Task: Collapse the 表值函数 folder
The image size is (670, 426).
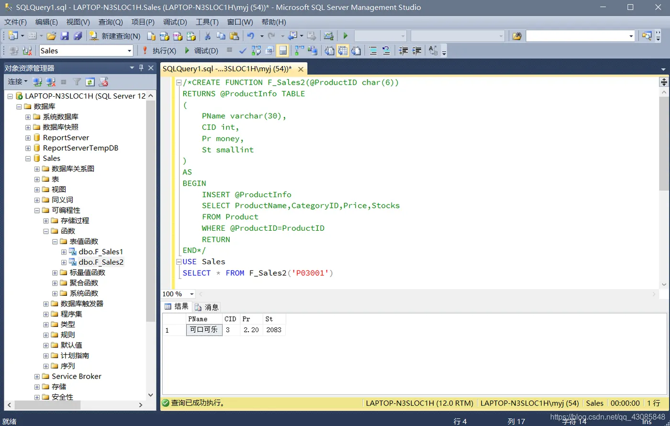Action: pos(55,242)
